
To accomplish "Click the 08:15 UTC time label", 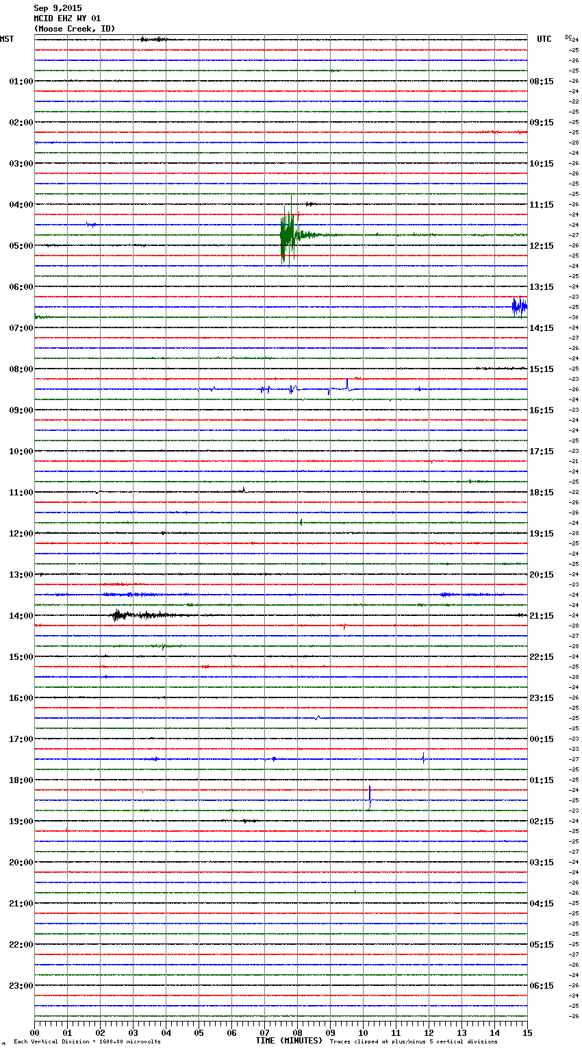I will 542,82.
